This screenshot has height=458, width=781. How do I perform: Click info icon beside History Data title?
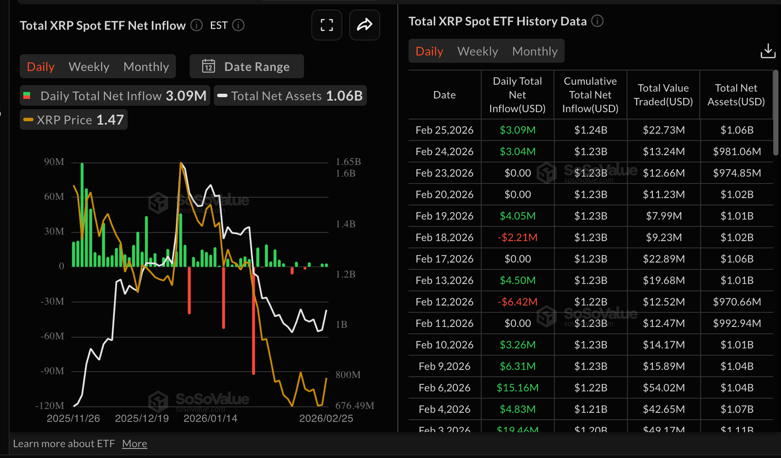597,21
